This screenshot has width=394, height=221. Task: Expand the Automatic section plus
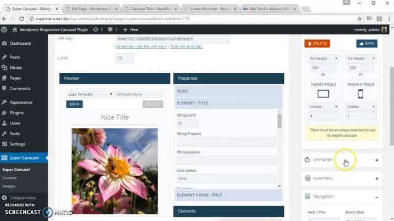[377, 179]
